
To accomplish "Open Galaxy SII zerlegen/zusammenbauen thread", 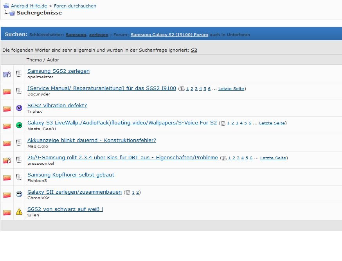I will click(75, 192).
